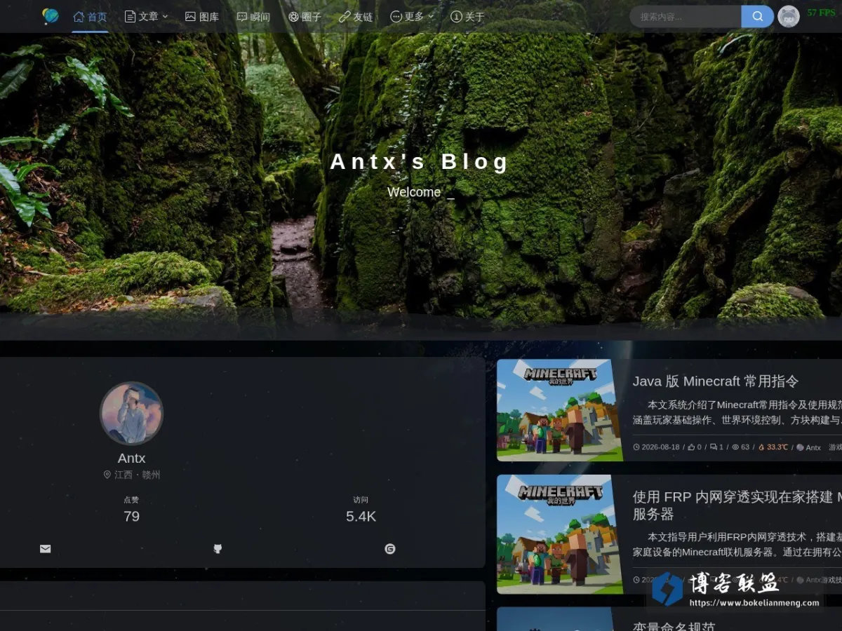The image size is (842, 631).
Task: Open thumbnail of the FRP 内网穿透 post
Action: (x=560, y=534)
